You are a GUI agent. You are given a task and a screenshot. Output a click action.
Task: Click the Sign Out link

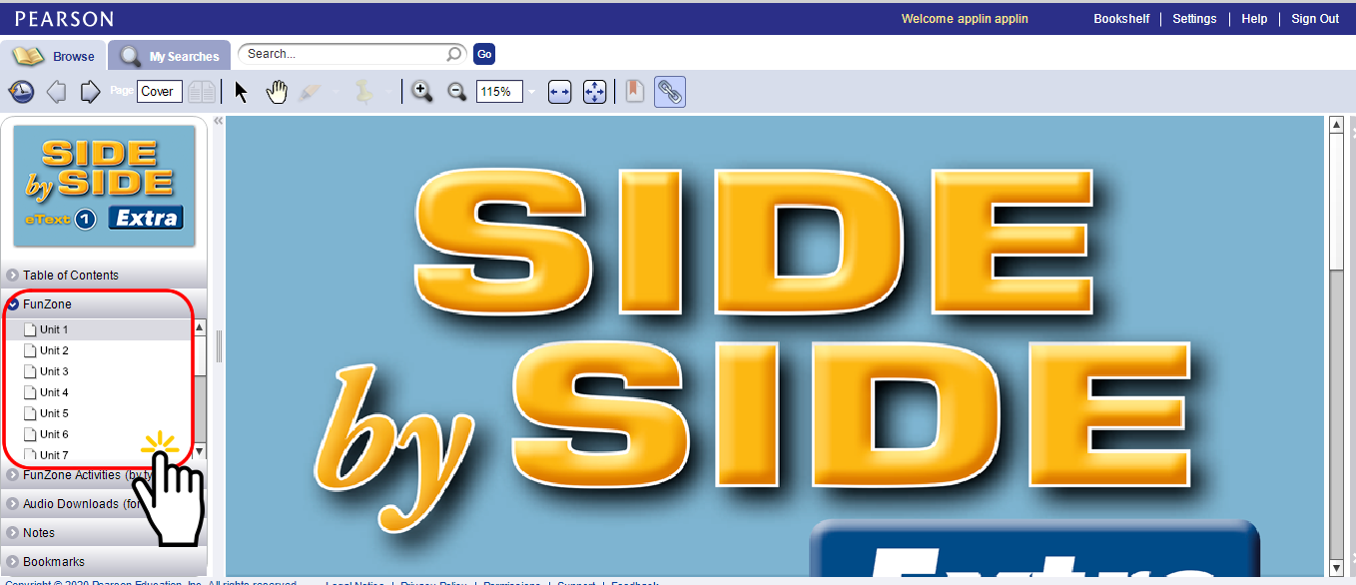click(1315, 19)
